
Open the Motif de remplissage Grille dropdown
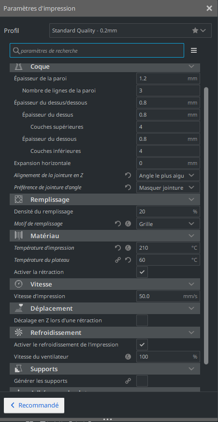click(168, 224)
